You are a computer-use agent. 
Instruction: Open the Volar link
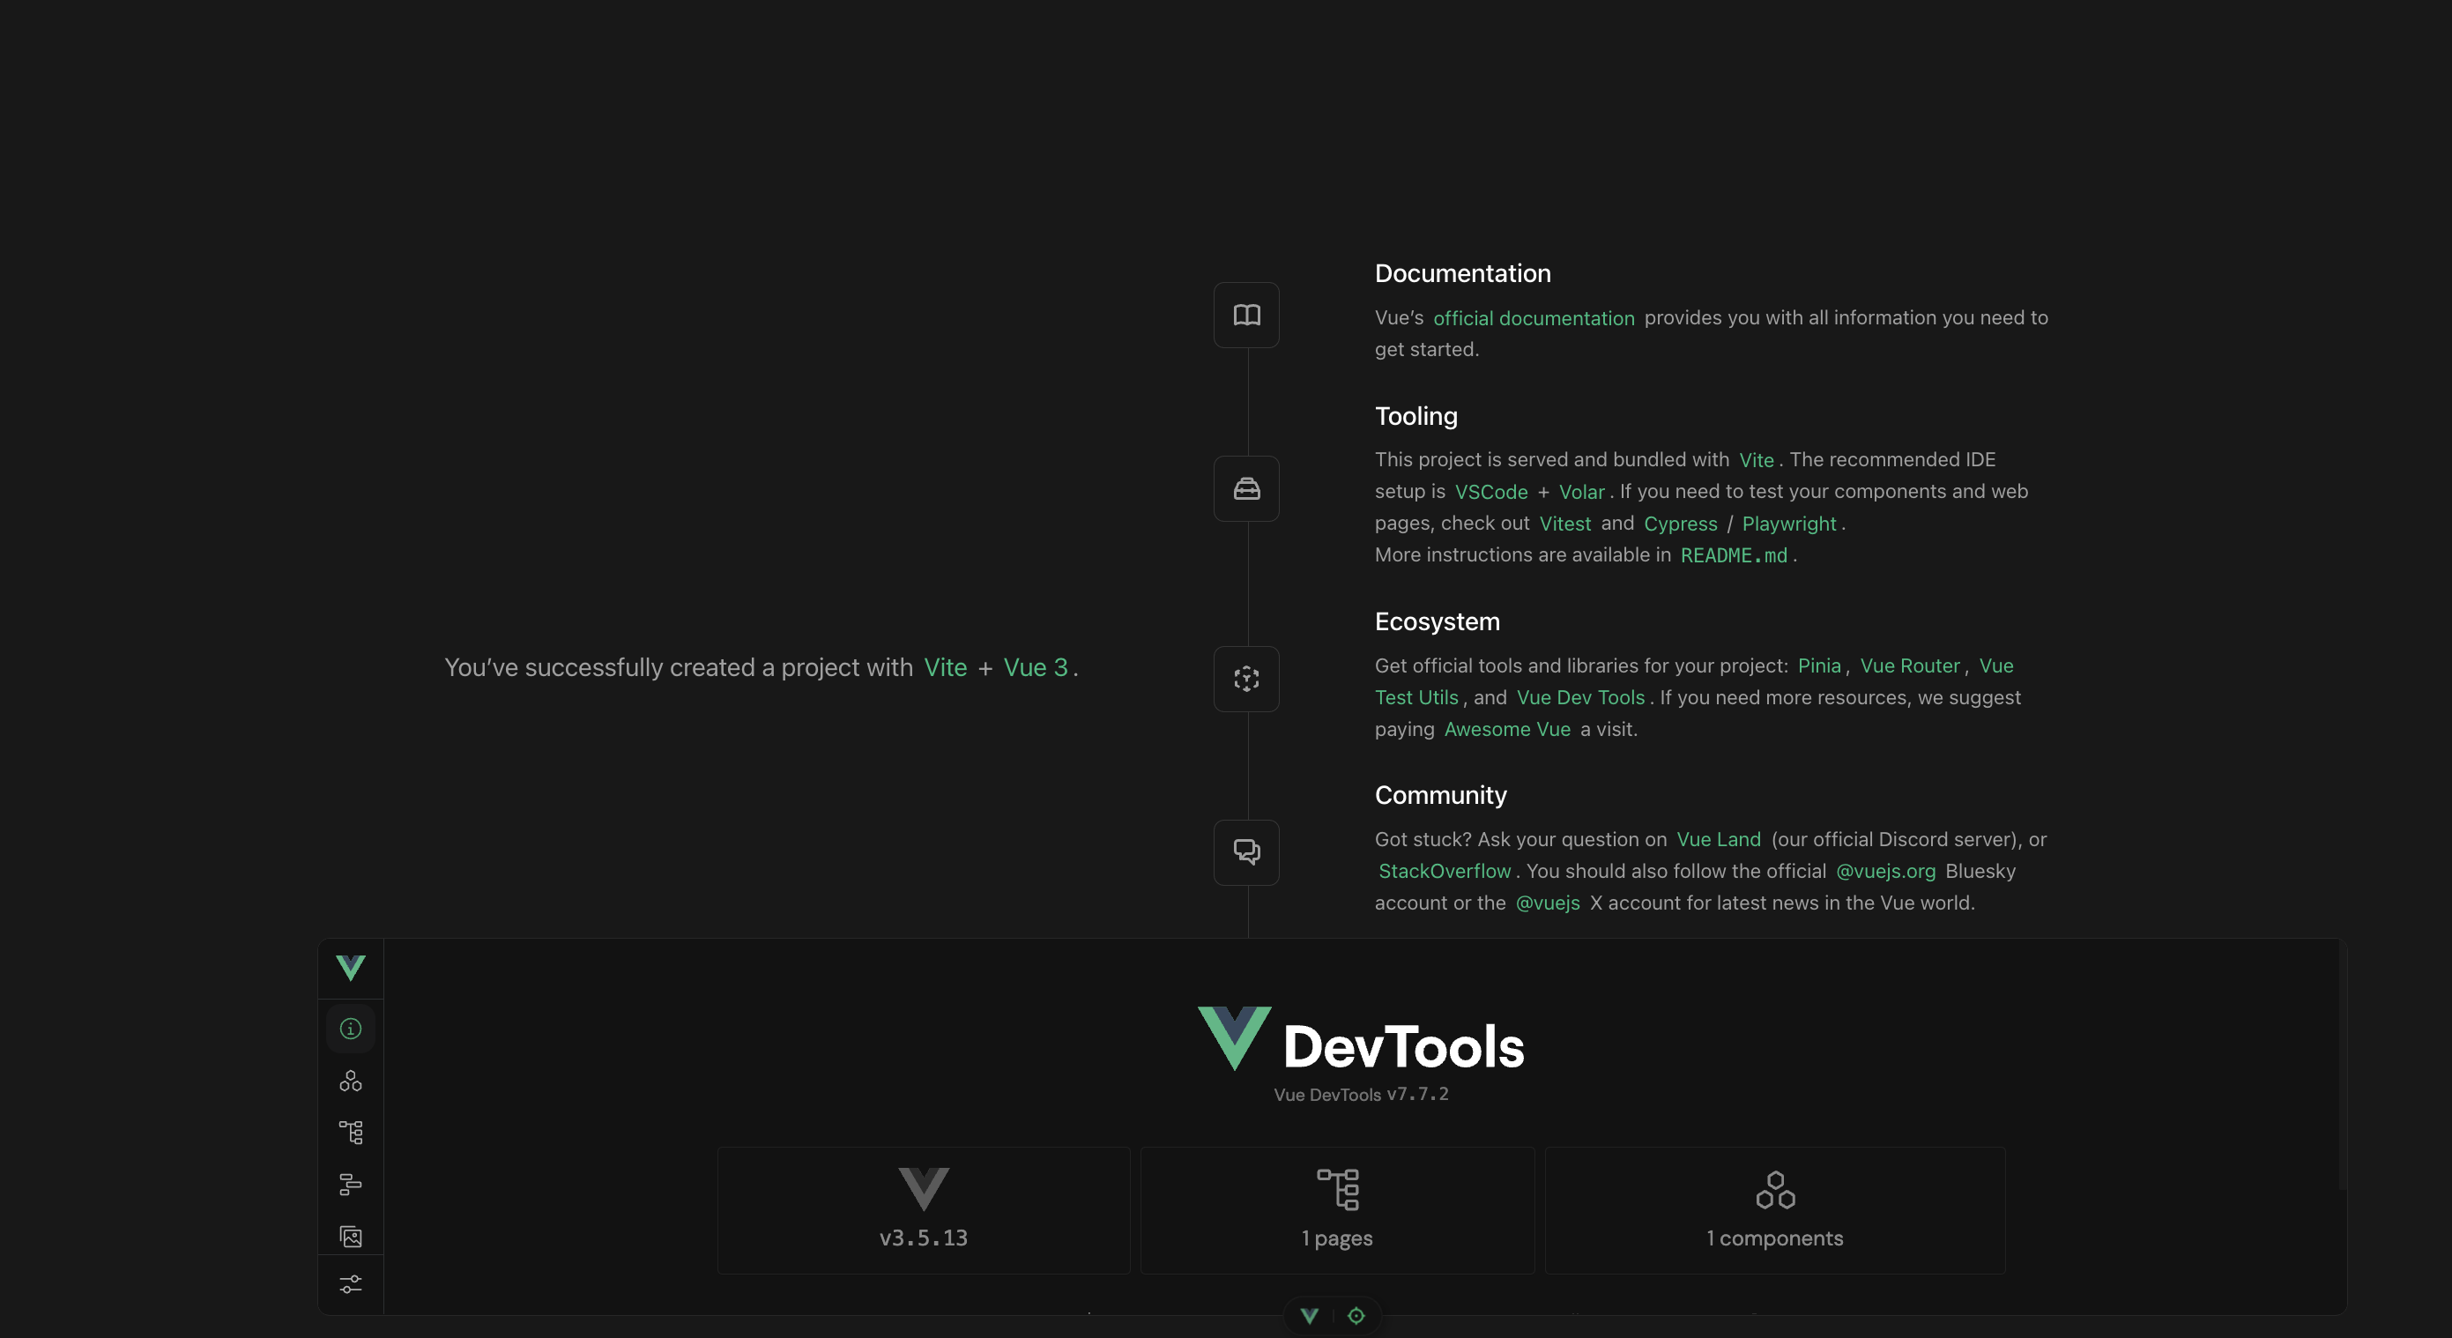(x=1581, y=492)
